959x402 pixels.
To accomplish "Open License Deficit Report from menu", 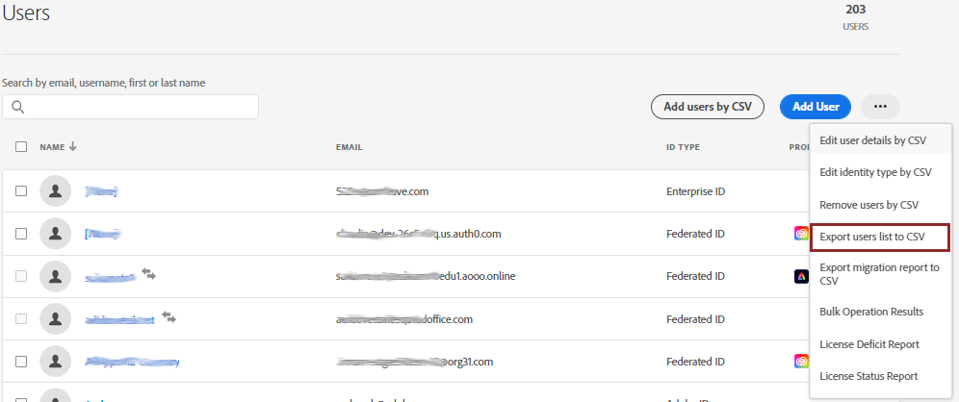I will (868, 344).
